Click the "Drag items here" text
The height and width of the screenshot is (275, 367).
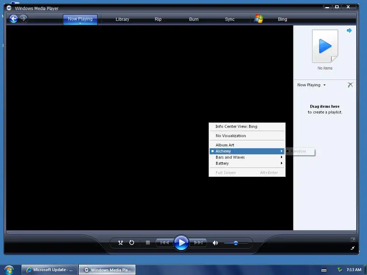pyautogui.click(x=325, y=106)
